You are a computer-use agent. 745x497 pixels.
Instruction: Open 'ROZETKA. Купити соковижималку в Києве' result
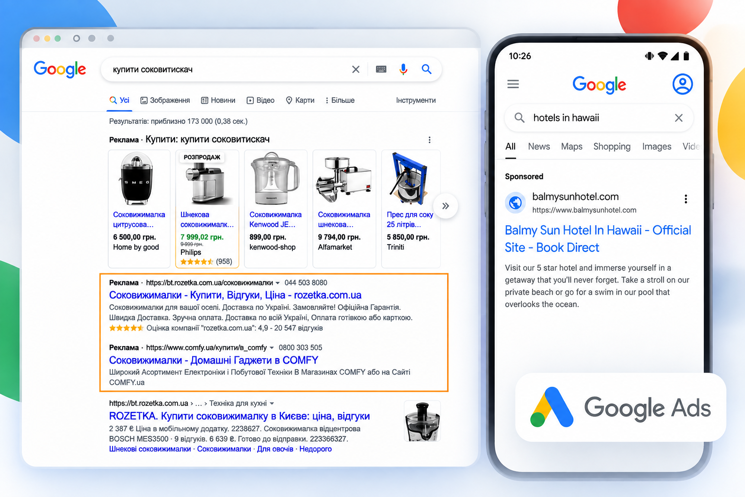(240, 416)
